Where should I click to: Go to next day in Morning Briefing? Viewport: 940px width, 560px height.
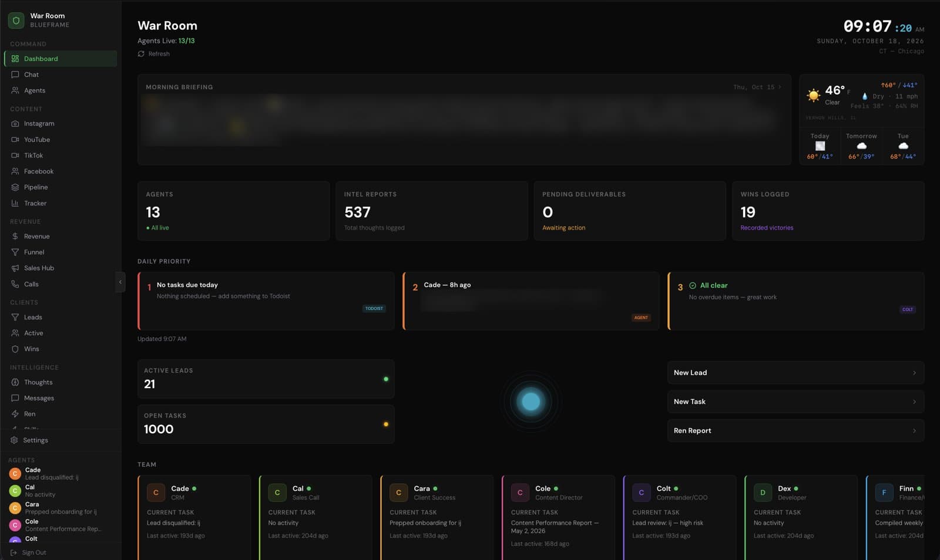[780, 87]
